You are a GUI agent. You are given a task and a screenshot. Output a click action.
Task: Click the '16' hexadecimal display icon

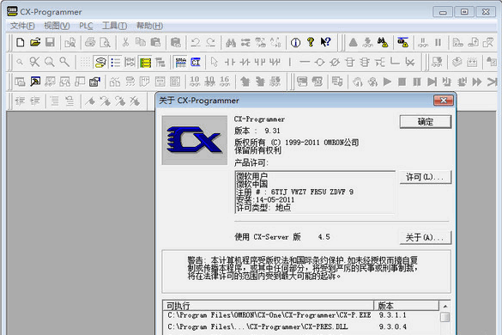(225, 82)
